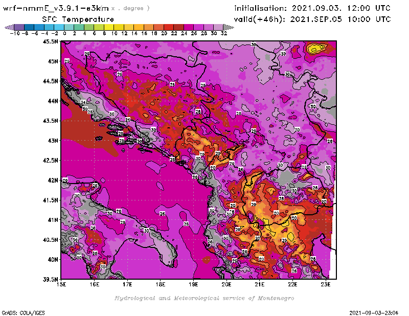
Task: Click the '16E' longitude label
Action: tap(95, 284)
